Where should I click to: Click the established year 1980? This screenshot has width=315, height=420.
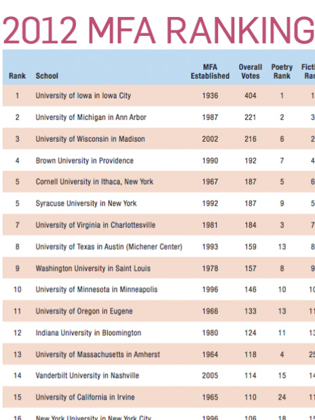(x=210, y=333)
